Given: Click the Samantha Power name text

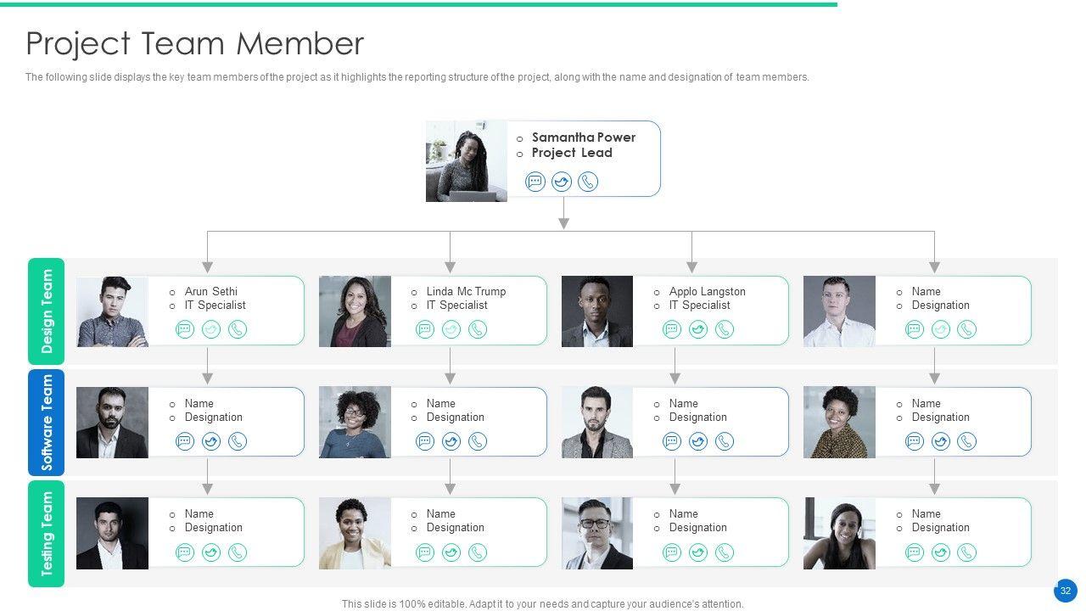Looking at the screenshot, I should click(x=583, y=137).
